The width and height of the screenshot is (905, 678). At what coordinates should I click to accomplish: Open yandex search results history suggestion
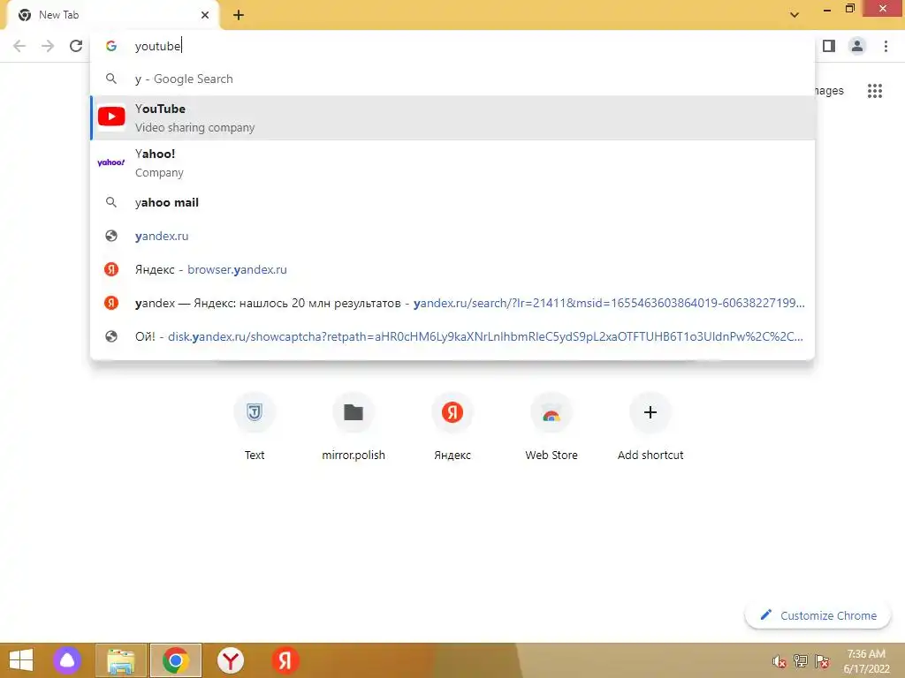point(452,303)
